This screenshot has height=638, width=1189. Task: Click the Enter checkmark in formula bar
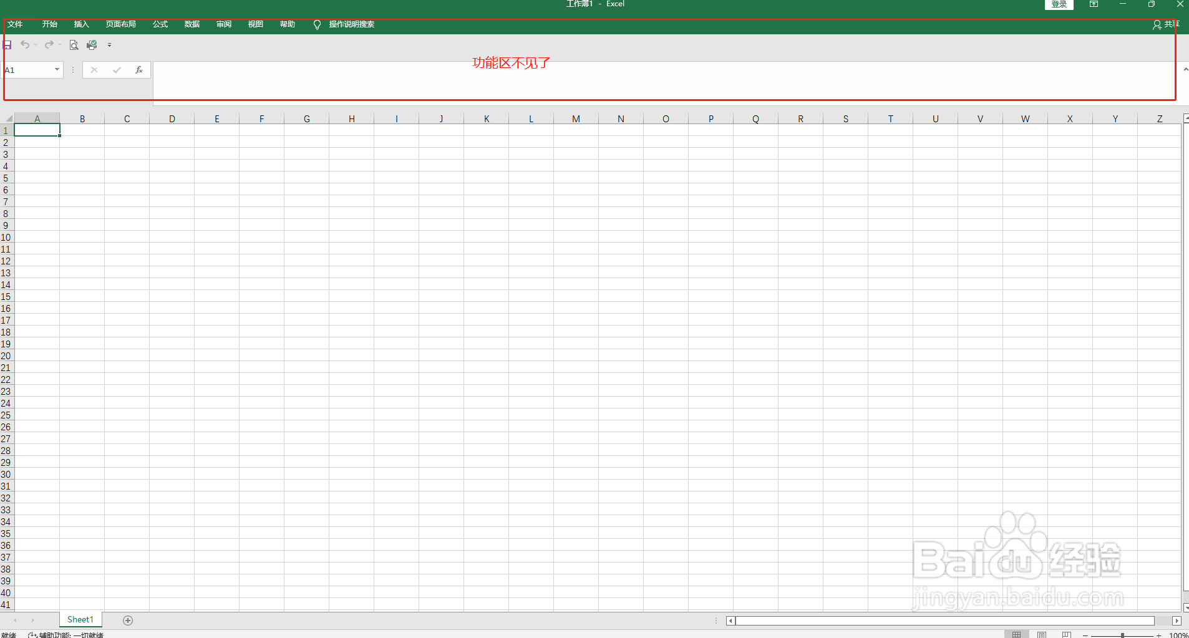click(x=117, y=70)
